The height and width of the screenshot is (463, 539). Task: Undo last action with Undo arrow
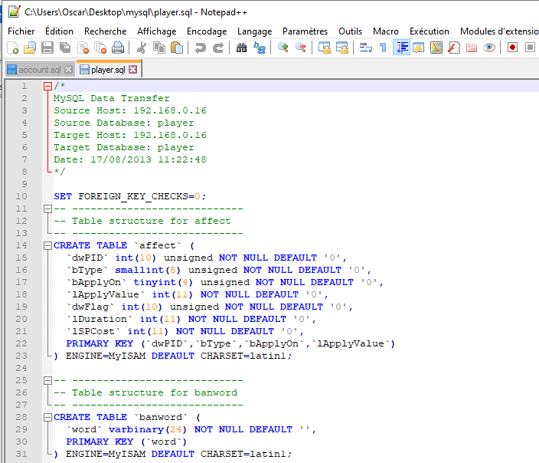tap(201, 48)
